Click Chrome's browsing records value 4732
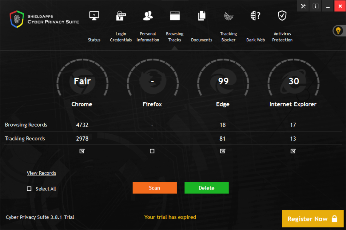Screen dimensions: 346x230 (x=82, y=125)
